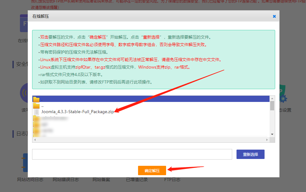Open the FTP日志 entry
Viewport: 306px width, 192px height.
pos(172,180)
